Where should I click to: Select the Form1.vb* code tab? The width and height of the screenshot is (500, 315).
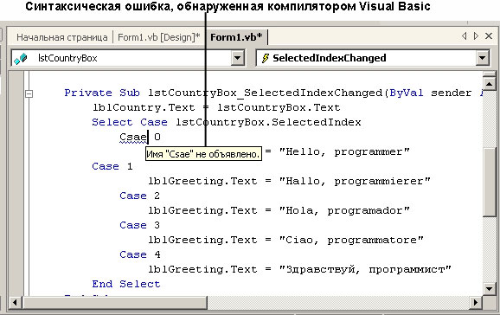[x=236, y=37]
